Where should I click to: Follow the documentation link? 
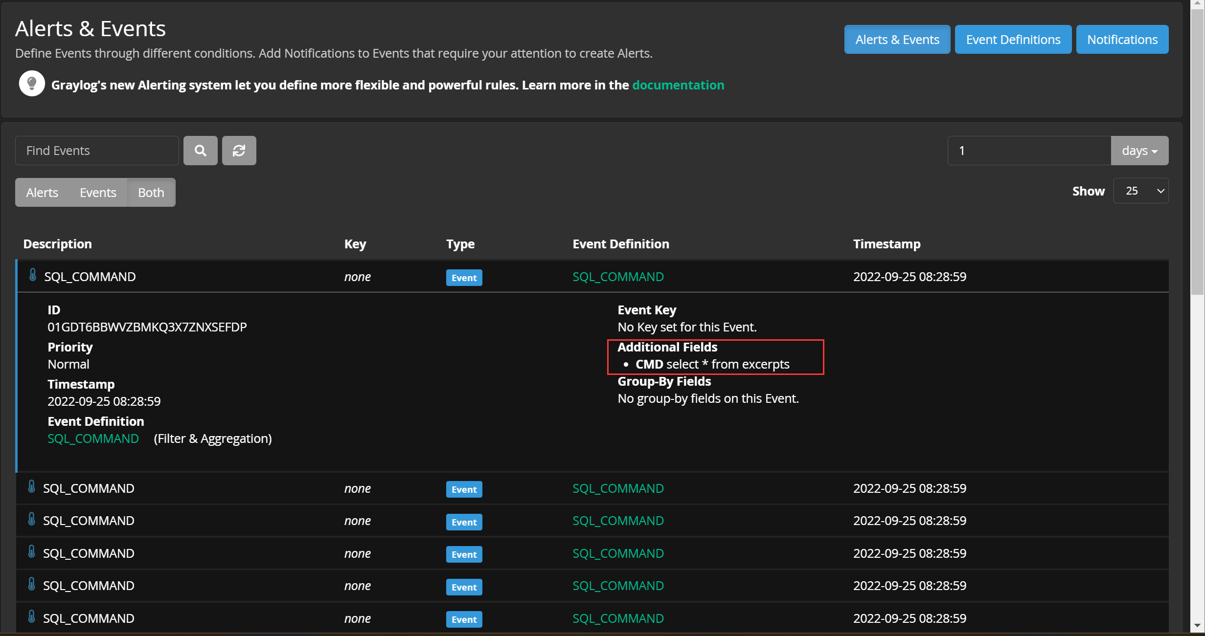[678, 85]
